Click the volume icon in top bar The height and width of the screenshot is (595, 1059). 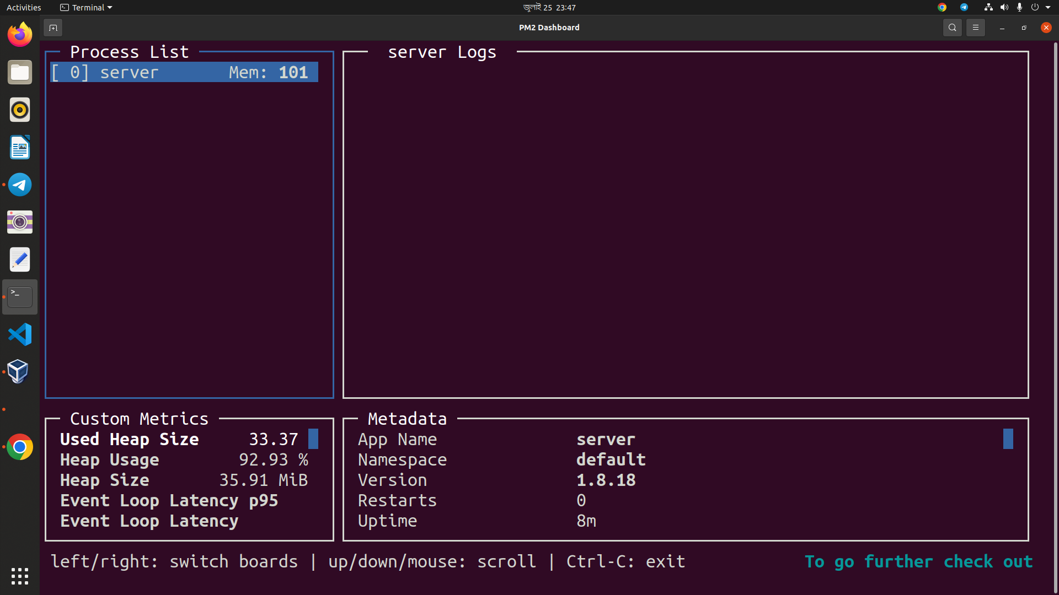1004,7
